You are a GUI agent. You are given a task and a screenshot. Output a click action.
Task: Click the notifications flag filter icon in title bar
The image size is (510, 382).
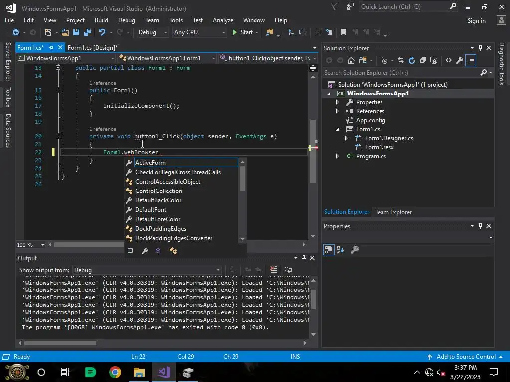click(x=334, y=6)
